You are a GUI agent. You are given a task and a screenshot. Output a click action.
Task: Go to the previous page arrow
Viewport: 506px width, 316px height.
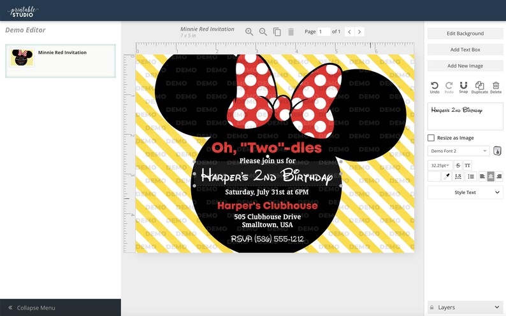coord(349,32)
